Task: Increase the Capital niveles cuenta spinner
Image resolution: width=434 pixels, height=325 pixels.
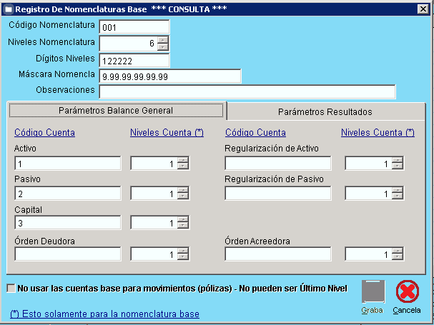Action: point(183,220)
